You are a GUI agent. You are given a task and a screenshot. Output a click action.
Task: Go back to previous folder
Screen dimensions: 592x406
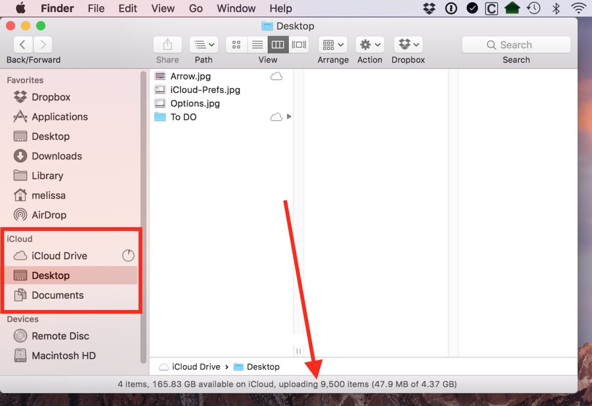point(23,45)
